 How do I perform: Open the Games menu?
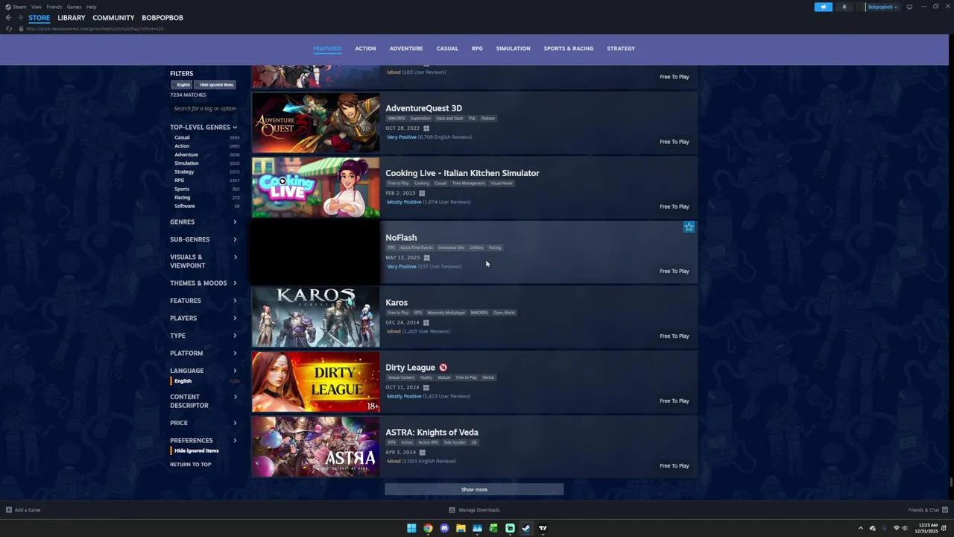pyautogui.click(x=74, y=7)
